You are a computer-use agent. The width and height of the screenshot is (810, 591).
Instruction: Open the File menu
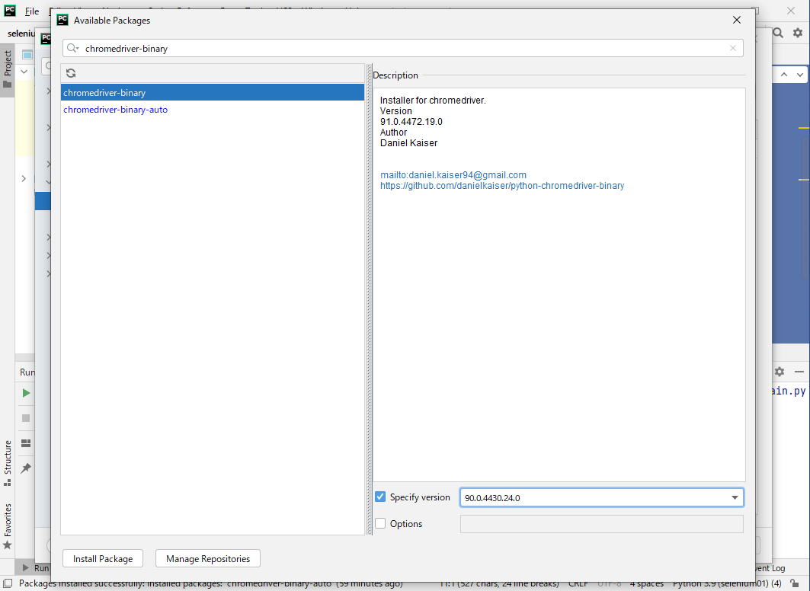pos(32,11)
